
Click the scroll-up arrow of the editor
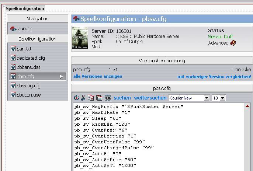point(247,106)
